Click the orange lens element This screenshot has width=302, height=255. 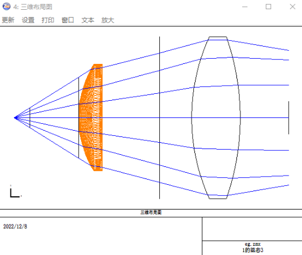click(x=91, y=117)
